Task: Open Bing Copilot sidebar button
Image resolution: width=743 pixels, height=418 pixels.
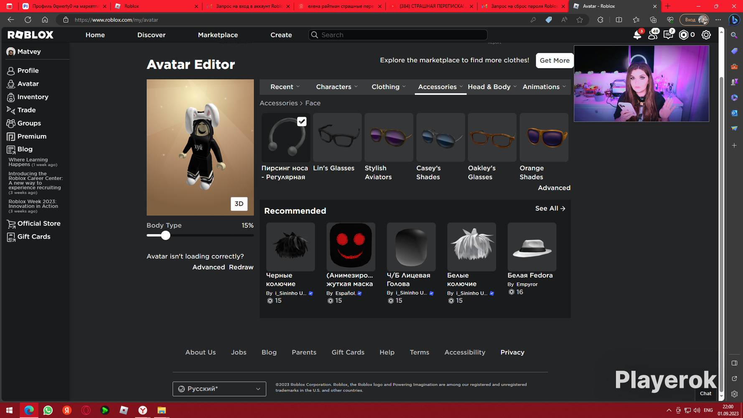Action: 734,20
